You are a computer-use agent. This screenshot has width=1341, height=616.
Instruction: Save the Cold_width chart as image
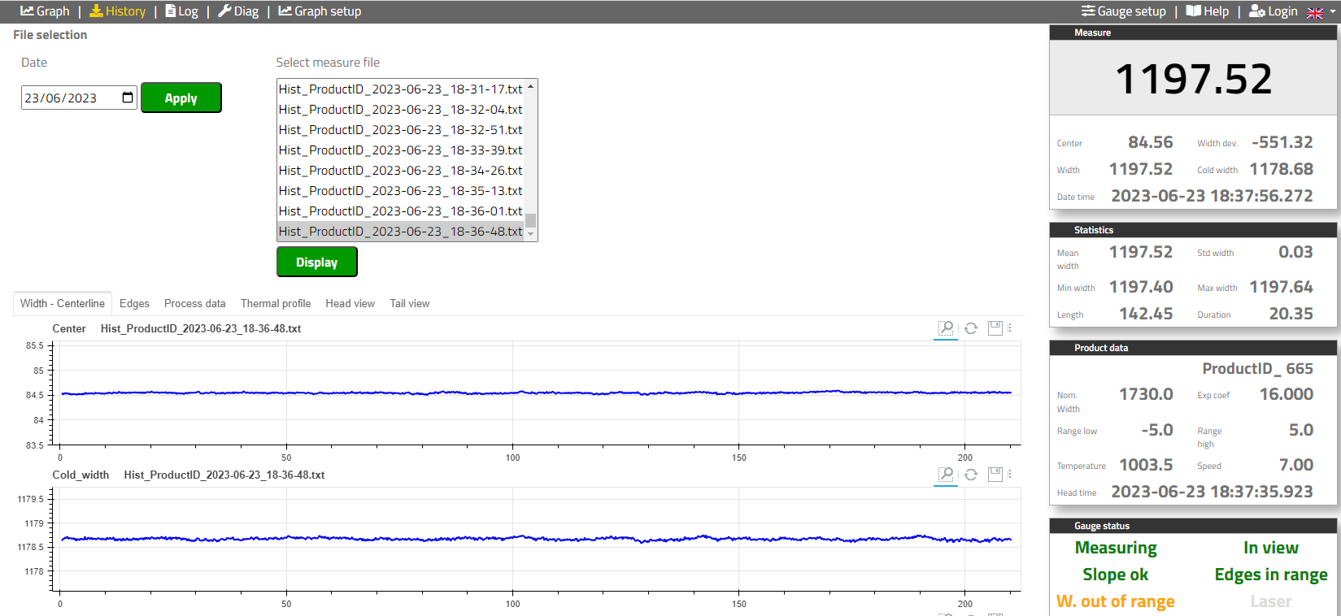995,475
